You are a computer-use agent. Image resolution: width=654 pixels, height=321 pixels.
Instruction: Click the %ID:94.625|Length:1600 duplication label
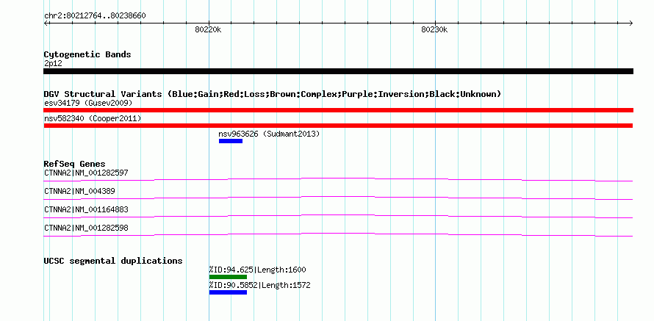coord(257,270)
